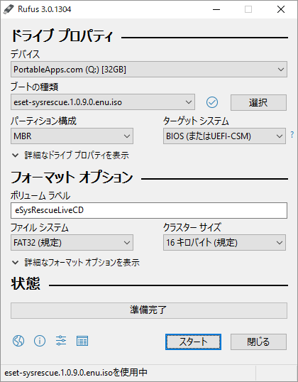Open the boot selection ISO dropdown
This screenshot has height=382, width=298.
pos(103,102)
